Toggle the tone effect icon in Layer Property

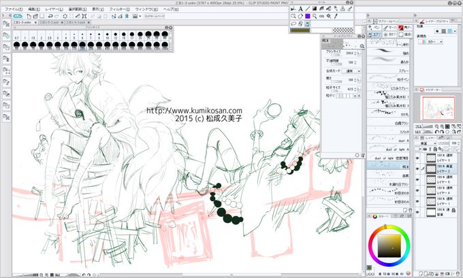[x=443, y=31]
